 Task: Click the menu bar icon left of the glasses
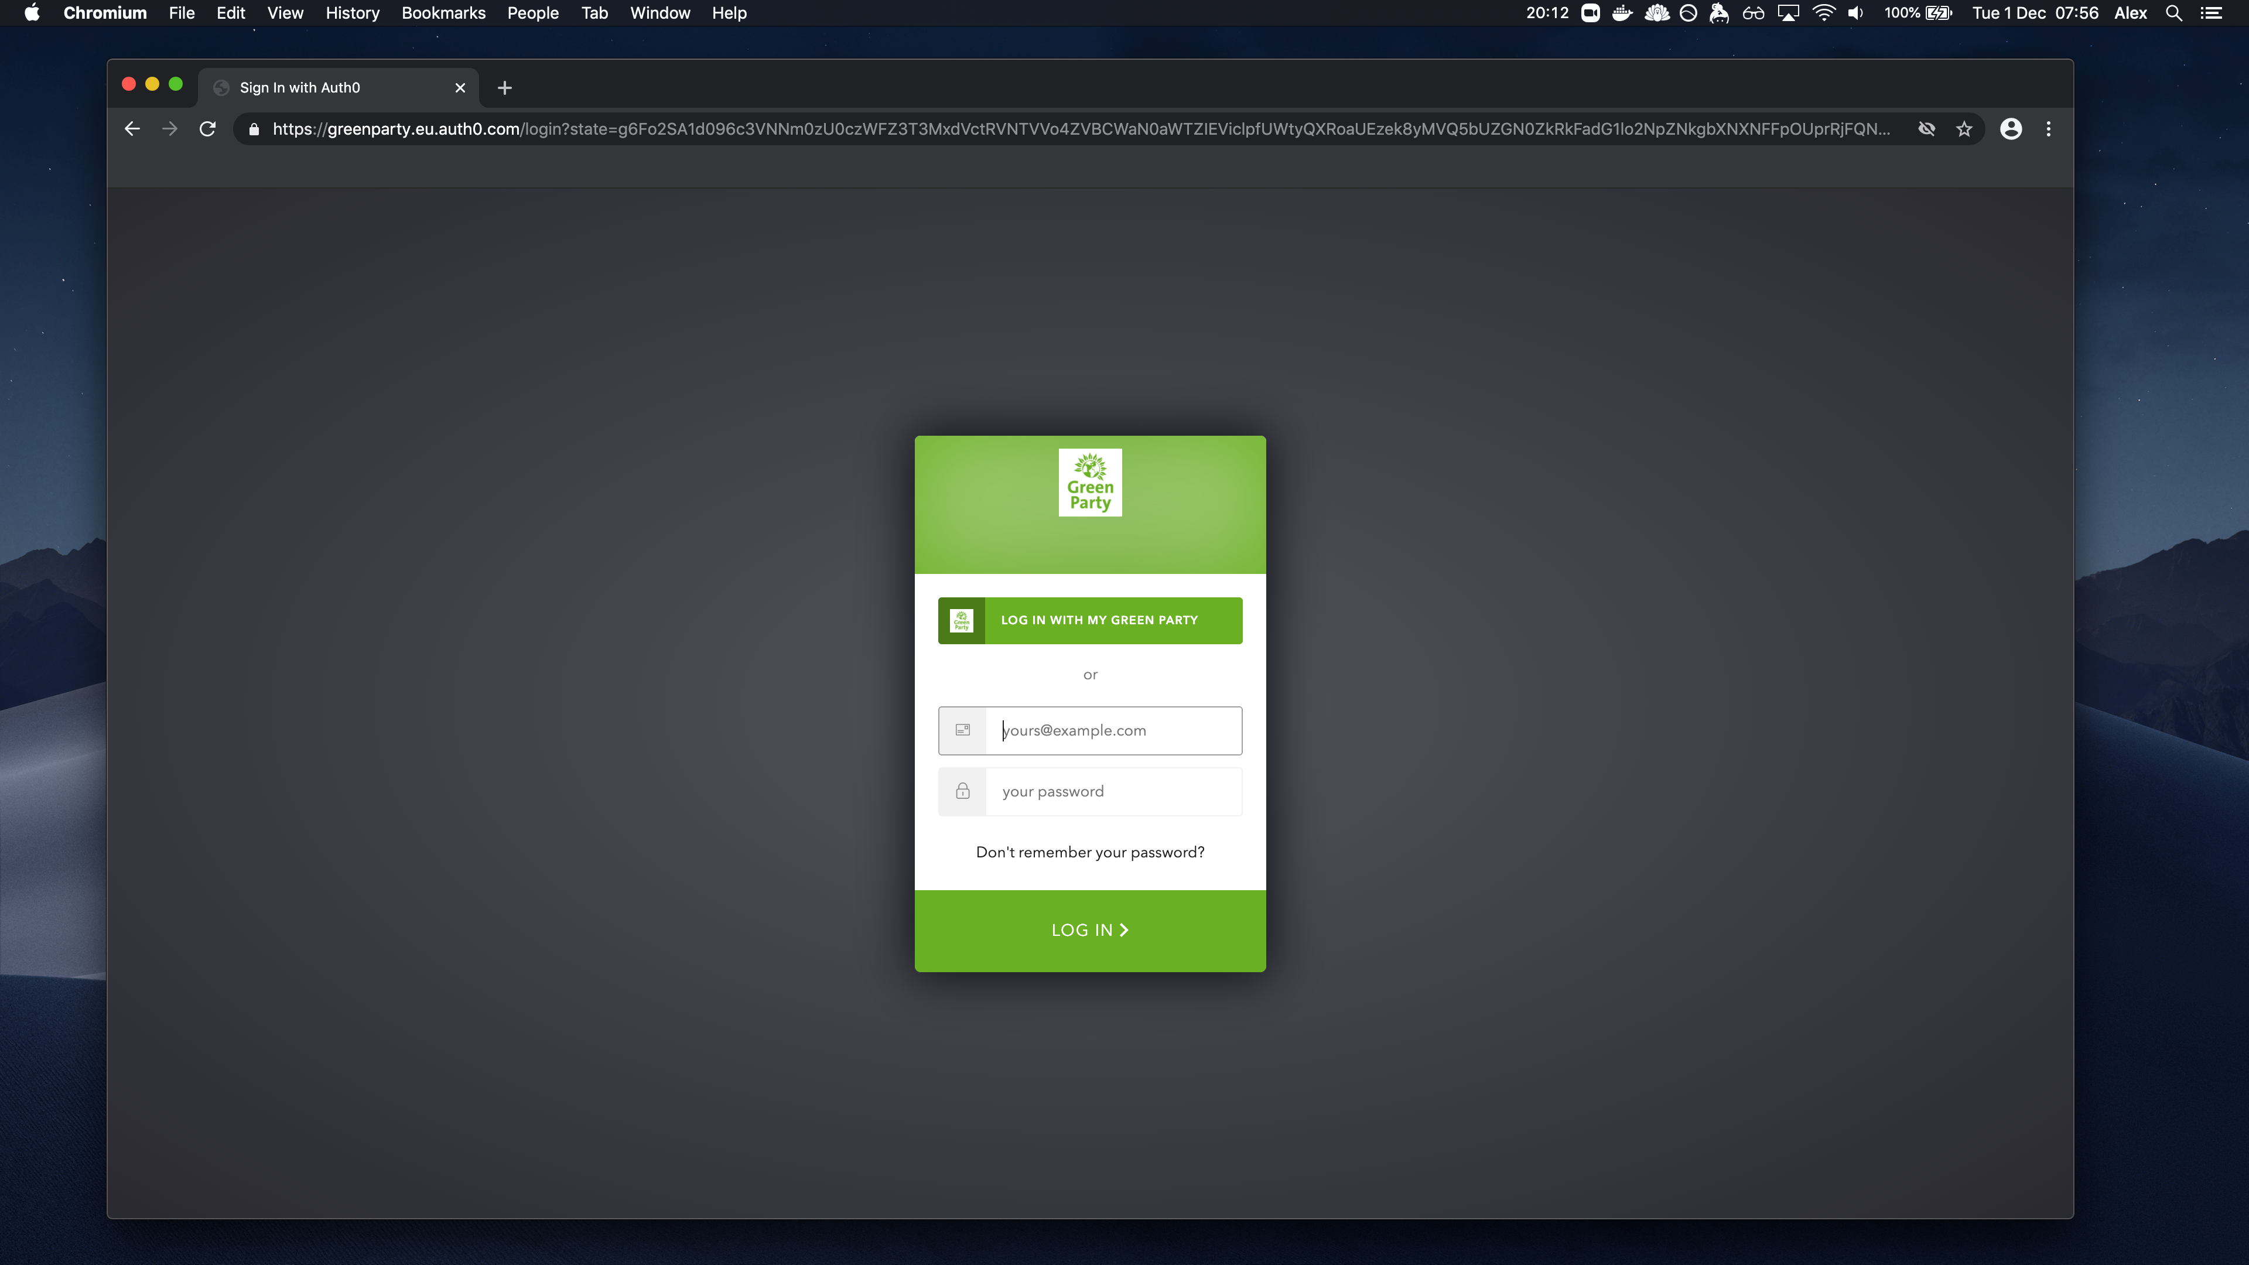(x=1719, y=13)
